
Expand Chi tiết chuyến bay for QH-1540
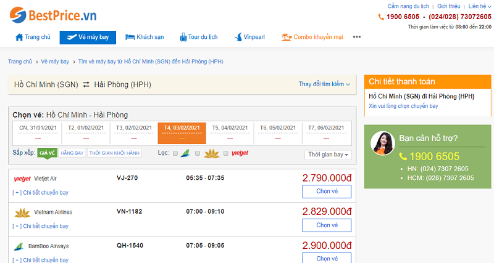(x=40, y=260)
